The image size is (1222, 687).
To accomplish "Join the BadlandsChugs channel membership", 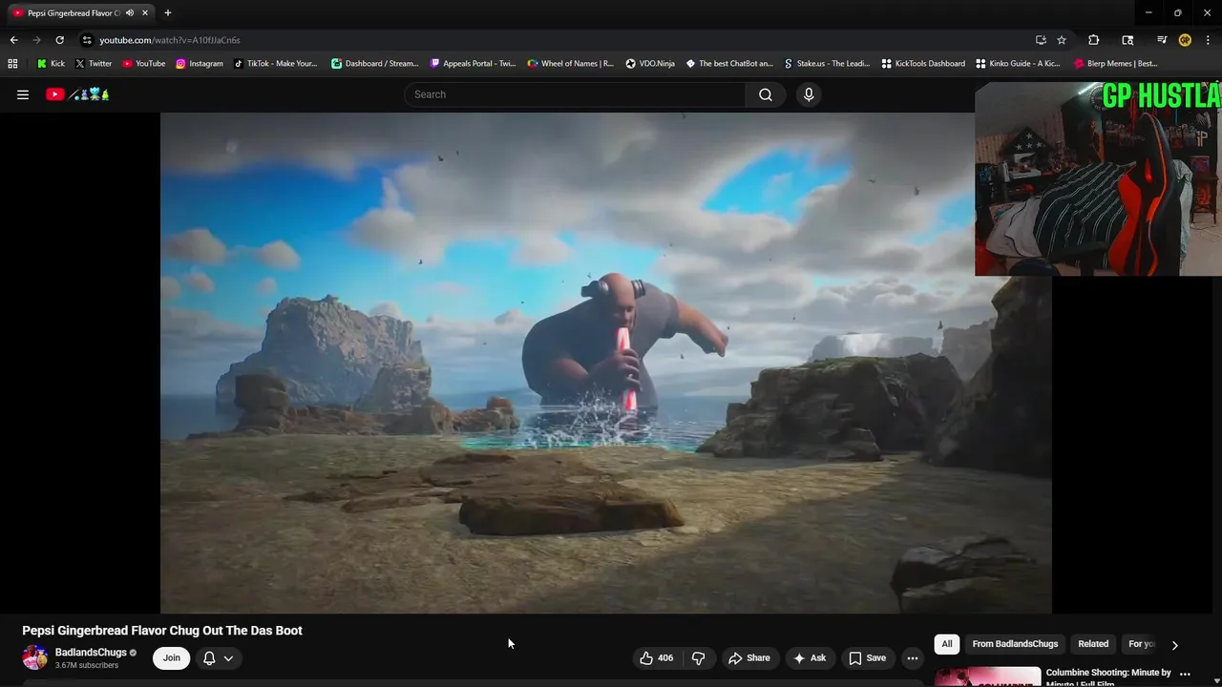I will tap(171, 657).
